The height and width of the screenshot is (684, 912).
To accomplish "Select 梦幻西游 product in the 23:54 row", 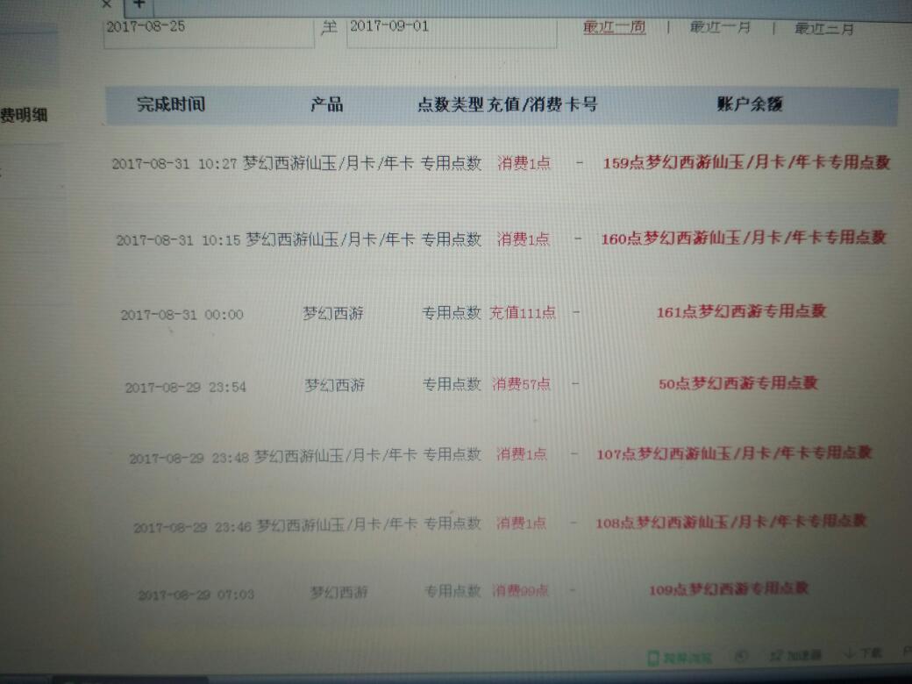I will (335, 385).
